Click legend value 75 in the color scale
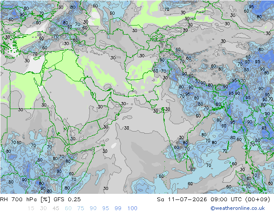 pyautogui.click(x=81, y=209)
